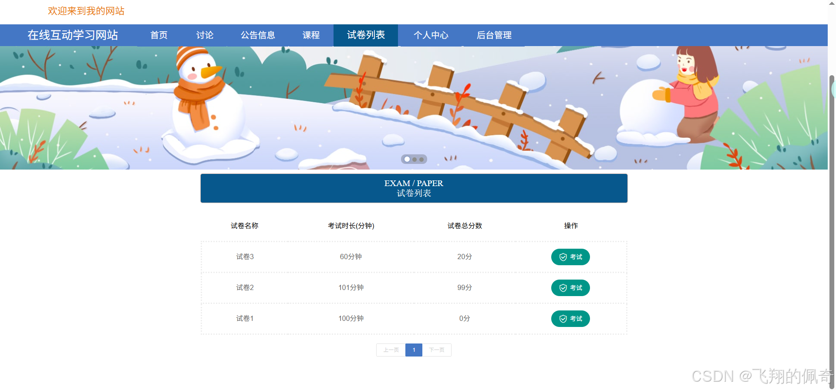836x390 pixels.
Task: Go to the 讨论 menu item
Action: click(205, 35)
